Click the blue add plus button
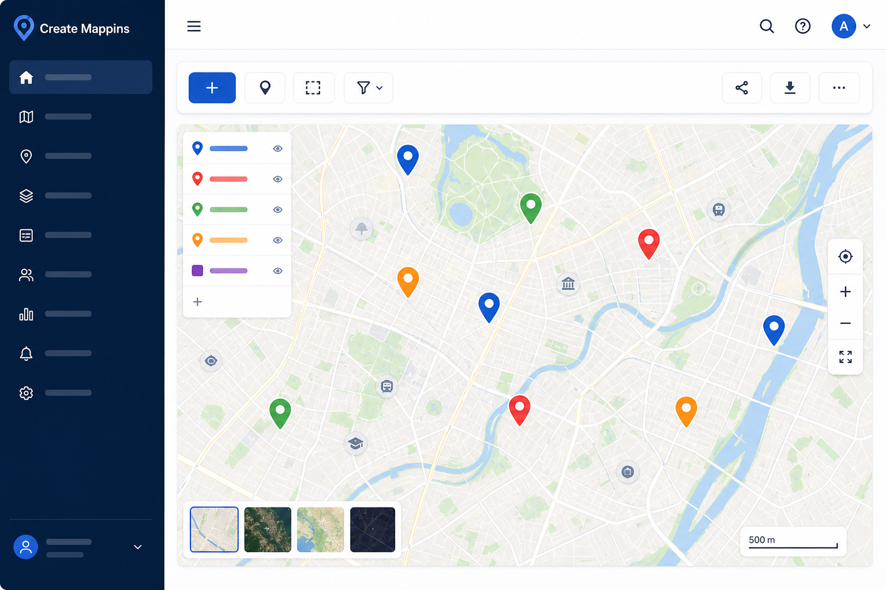 click(212, 88)
